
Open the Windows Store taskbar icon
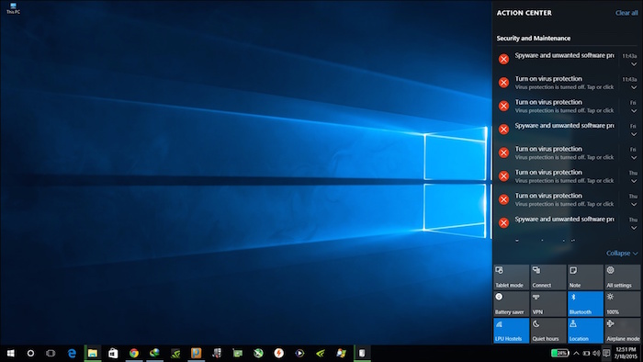(113, 353)
